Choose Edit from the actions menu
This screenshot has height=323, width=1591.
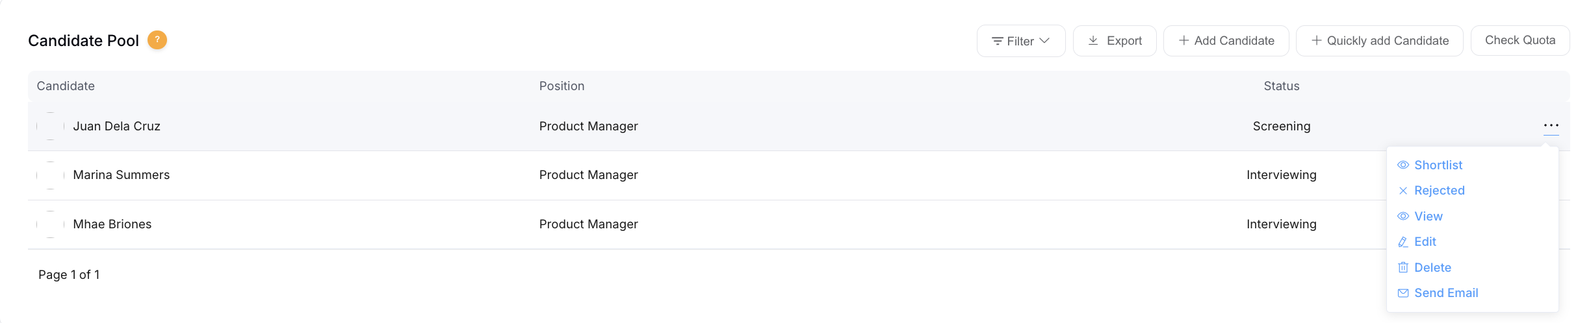[1425, 242]
